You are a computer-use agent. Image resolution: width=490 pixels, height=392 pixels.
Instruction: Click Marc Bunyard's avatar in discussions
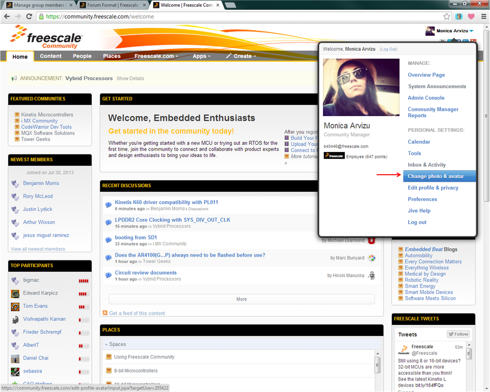coord(372,258)
